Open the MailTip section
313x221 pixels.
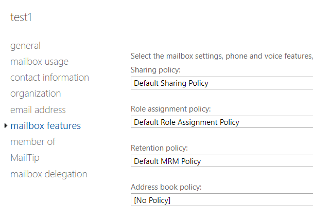point(25,158)
